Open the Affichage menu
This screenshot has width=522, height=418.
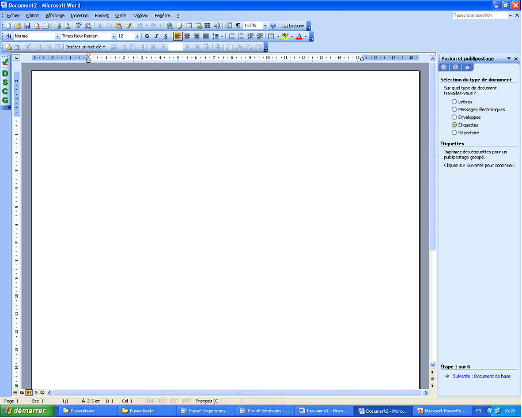click(x=55, y=16)
